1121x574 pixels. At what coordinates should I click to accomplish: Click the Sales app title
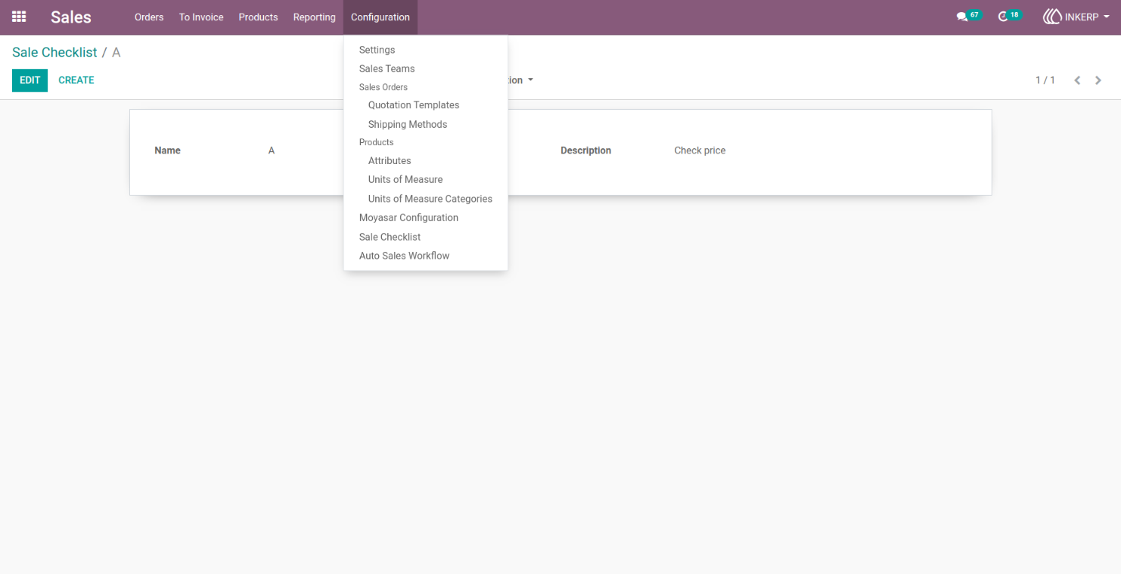click(71, 17)
